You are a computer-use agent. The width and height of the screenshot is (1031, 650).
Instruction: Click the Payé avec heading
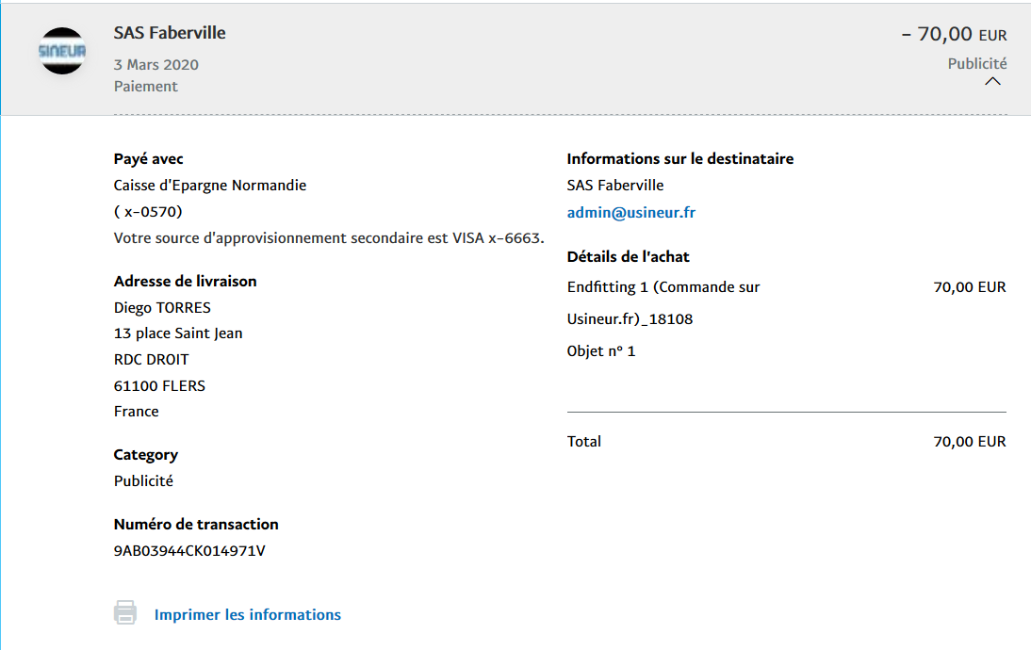click(x=148, y=159)
